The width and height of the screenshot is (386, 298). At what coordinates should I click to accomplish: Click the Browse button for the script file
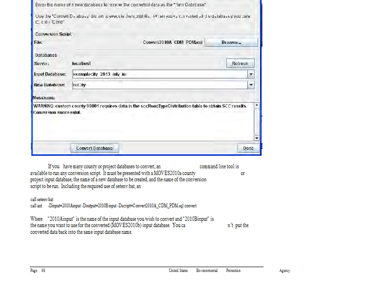pyautogui.click(x=231, y=42)
